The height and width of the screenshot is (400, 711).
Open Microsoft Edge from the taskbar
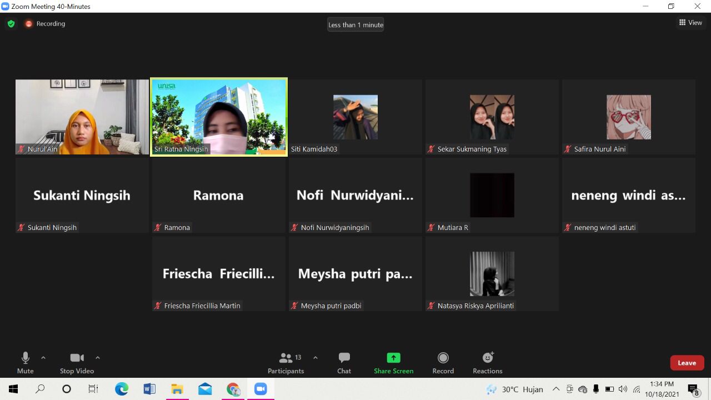pos(122,389)
